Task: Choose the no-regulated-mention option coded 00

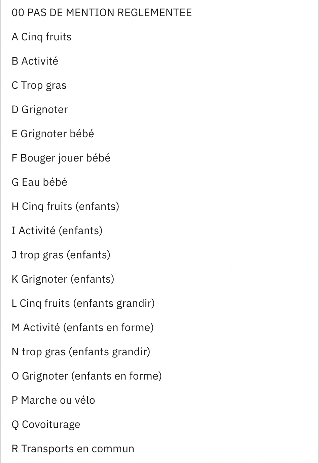Action: pyautogui.click(x=102, y=13)
